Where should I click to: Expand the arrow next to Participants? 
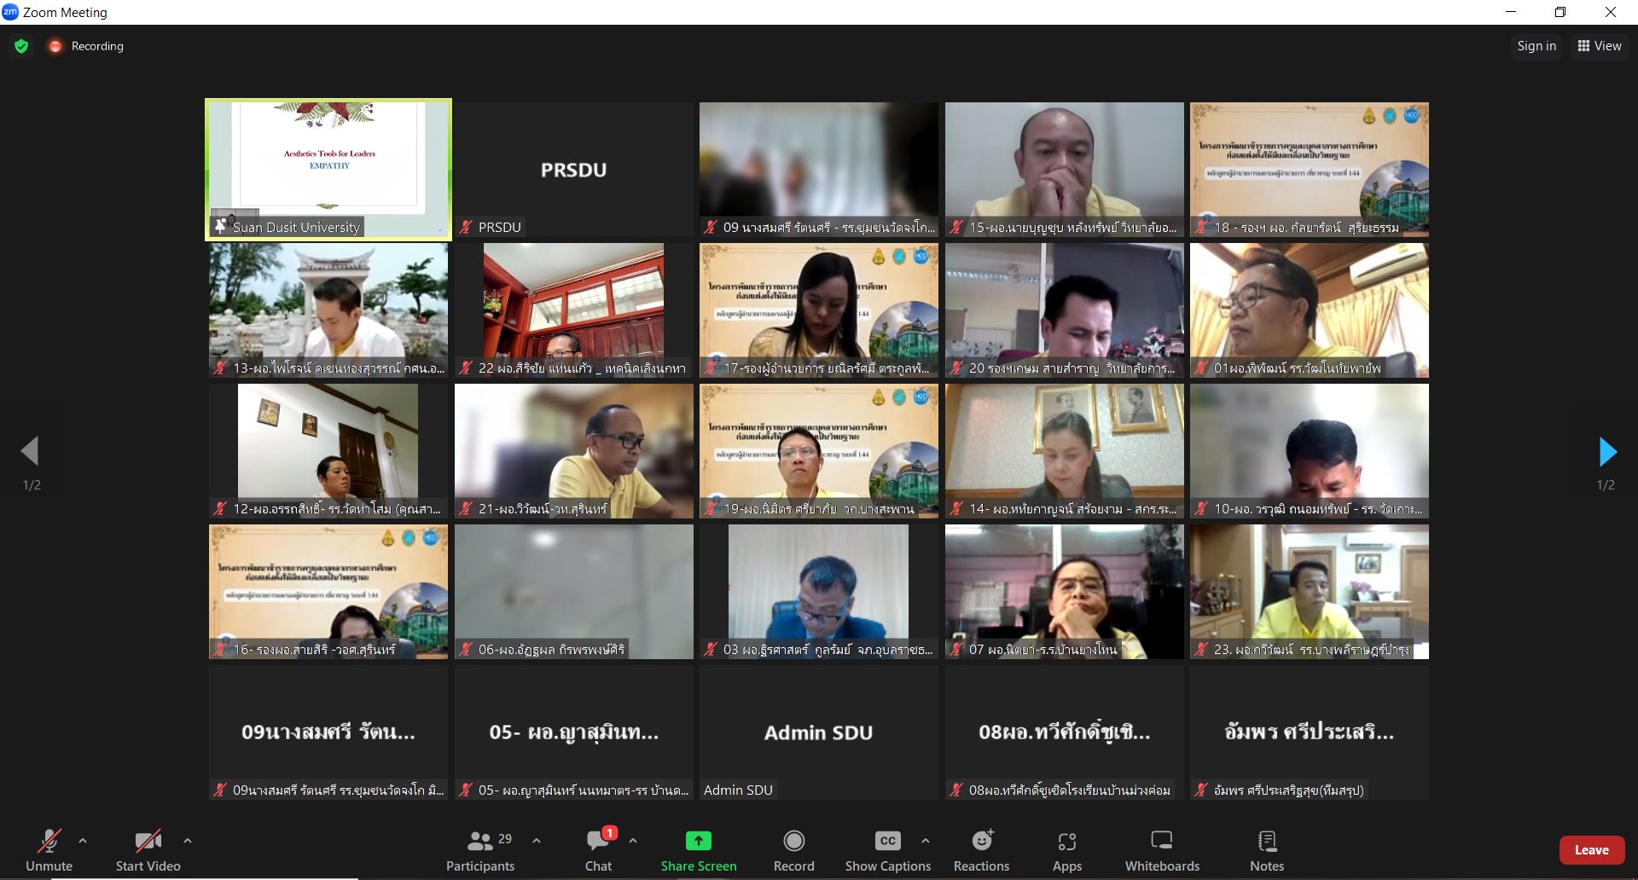(537, 841)
